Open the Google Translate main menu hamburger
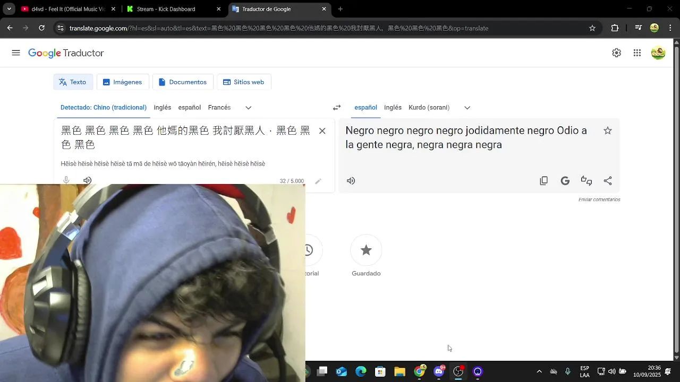Screen dimensions: 680x382 [16, 53]
